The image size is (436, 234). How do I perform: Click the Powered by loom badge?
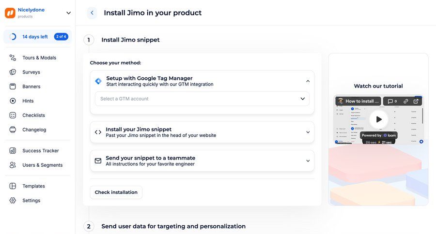379,135
